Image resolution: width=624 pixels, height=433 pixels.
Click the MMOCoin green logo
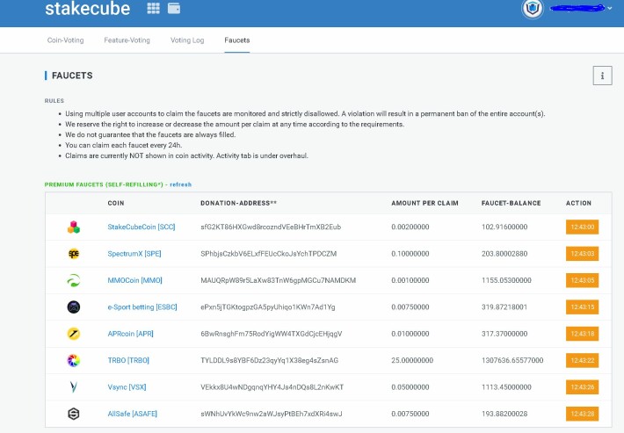pos(74,280)
